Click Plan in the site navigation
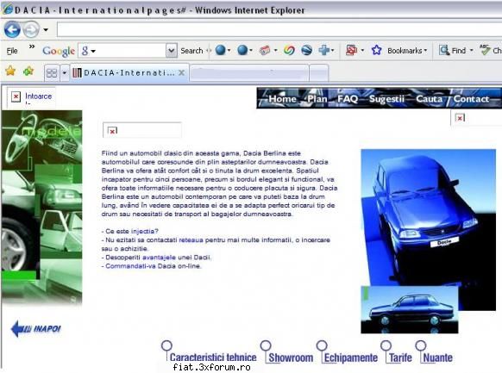502x373 pixels. pos(317,99)
